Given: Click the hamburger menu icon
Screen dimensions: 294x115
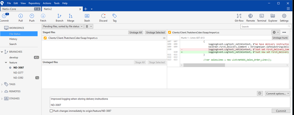Looking at the screenshot, I should pos(288,9).
